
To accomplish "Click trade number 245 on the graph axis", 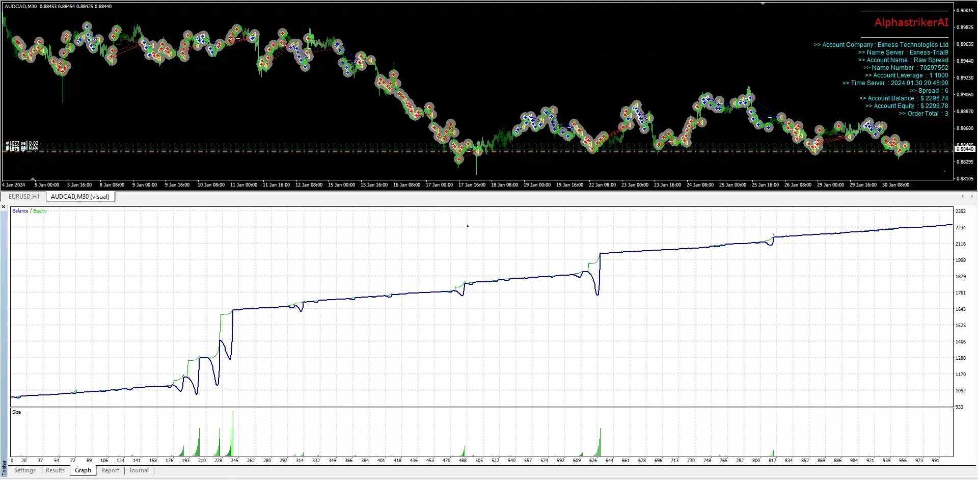I will [x=234, y=461].
